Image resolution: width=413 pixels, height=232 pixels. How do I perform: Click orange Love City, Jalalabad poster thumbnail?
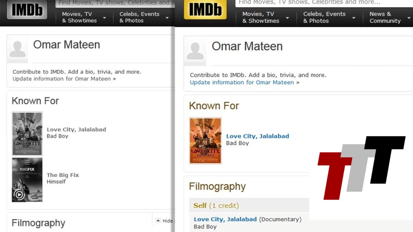[x=205, y=141]
